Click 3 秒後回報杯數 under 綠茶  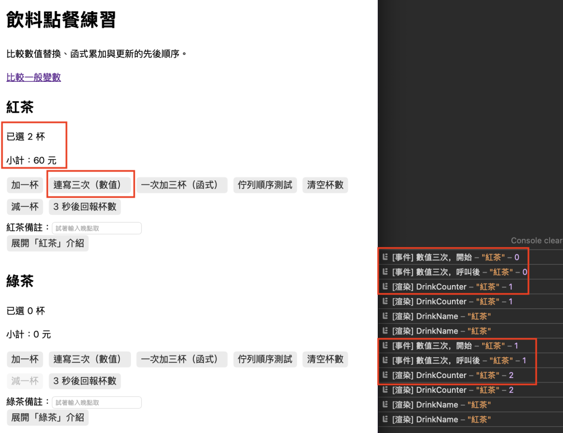pyautogui.click(x=85, y=381)
